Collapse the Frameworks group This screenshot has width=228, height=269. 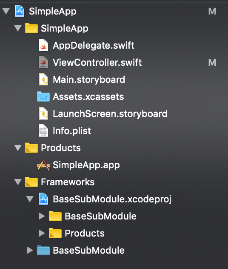18,182
